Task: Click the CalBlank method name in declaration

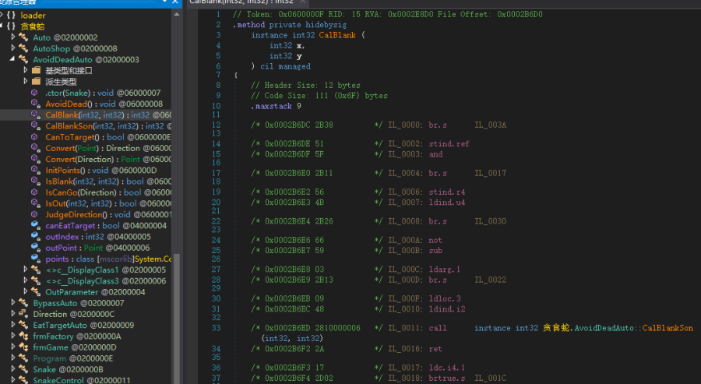Action: 337,35
